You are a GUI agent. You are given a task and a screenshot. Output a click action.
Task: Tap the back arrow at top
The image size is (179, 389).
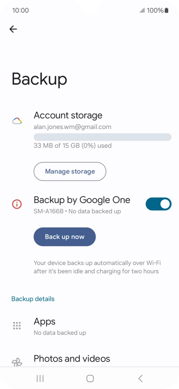tap(13, 29)
